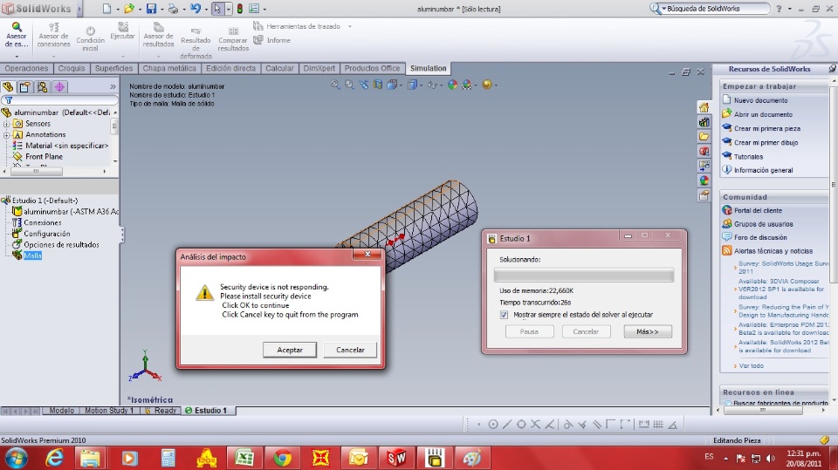
Task: Select the Malla item in study tree
Action: pyautogui.click(x=32, y=255)
